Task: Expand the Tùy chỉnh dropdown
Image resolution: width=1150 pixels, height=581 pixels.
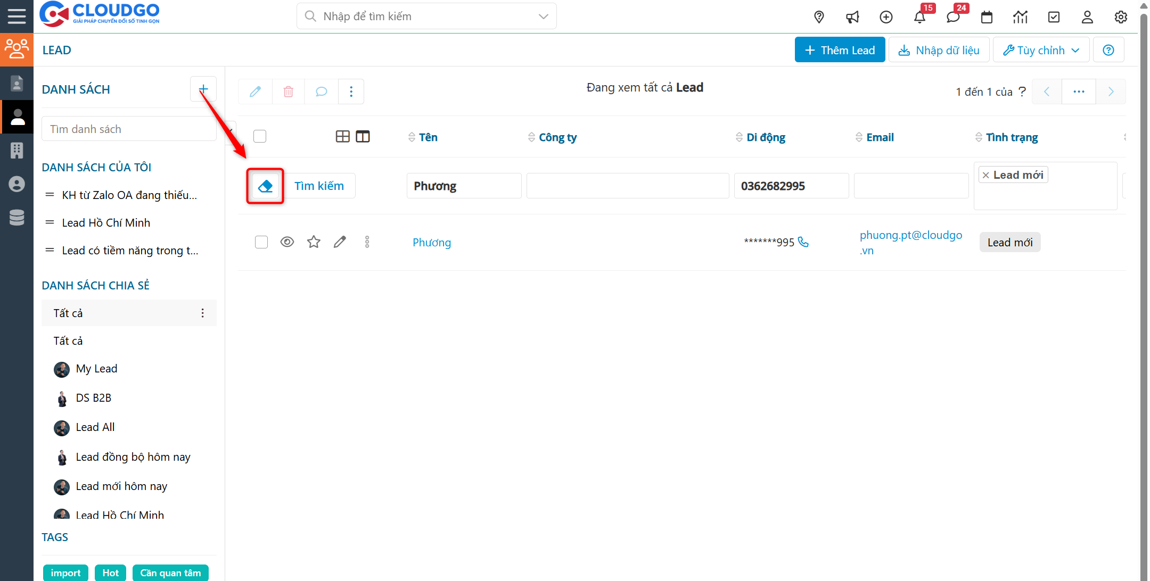Action: point(1040,49)
